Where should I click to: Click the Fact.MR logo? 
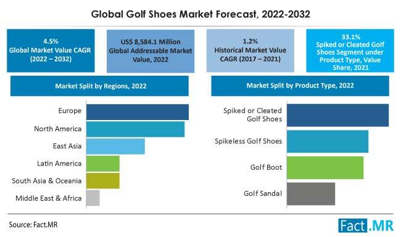pyautogui.click(x=366, y=225)
